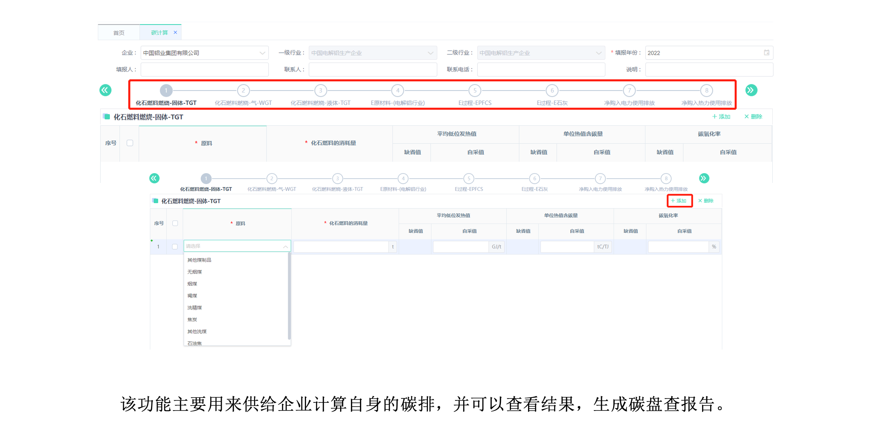Advance the upper wizard with the double-arrow icon

click(x=751, y=90)
